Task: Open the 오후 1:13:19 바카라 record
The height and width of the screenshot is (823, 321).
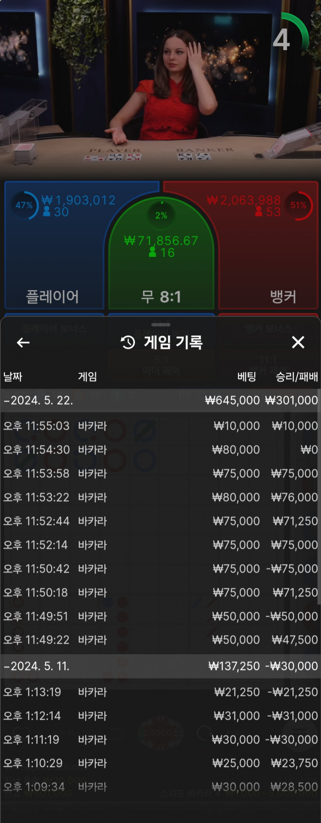Action: 160,692
